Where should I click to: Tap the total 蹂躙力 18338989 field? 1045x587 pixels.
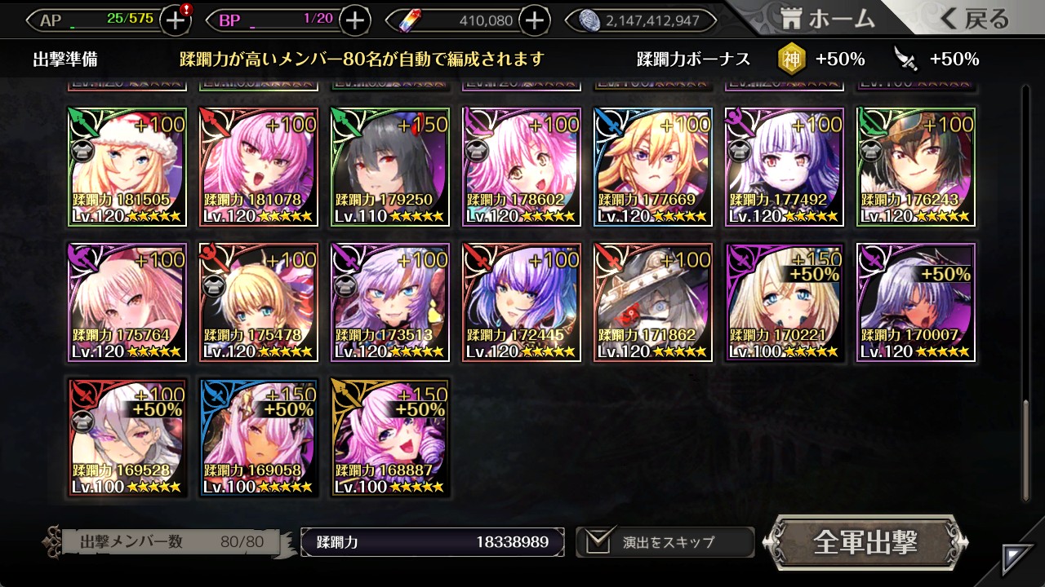[433, 542]
